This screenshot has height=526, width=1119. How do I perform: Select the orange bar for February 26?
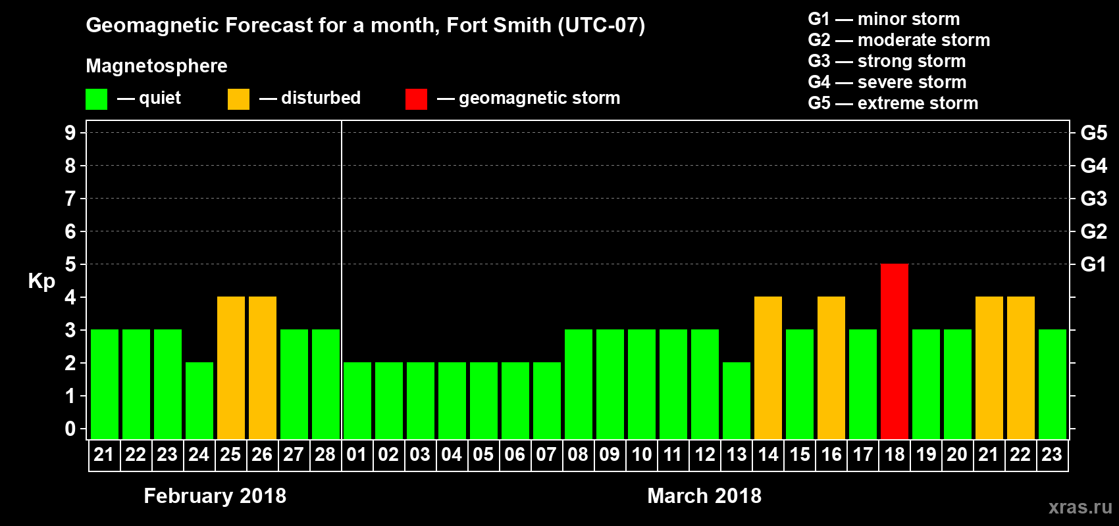[263, 368]
